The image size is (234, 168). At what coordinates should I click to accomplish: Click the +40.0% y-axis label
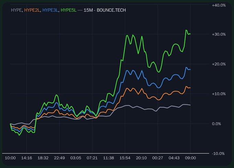click(x=219, y=5)
